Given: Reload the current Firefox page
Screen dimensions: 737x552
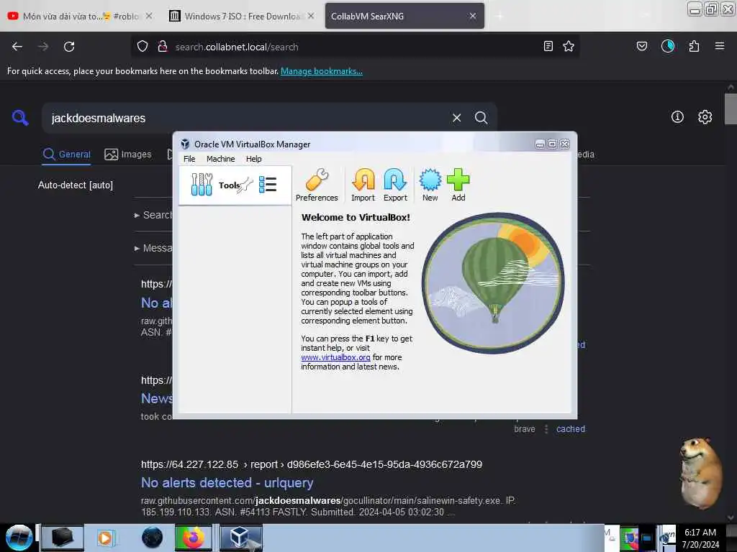Looking at the screenshot, I should click(69, 47).
